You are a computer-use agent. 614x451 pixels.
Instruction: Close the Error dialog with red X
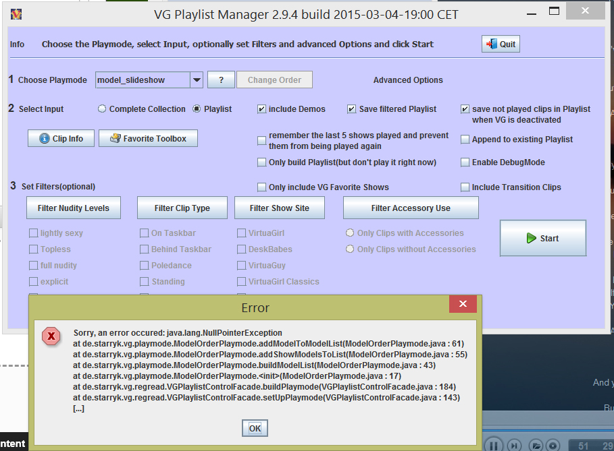(x=462, y=305)
